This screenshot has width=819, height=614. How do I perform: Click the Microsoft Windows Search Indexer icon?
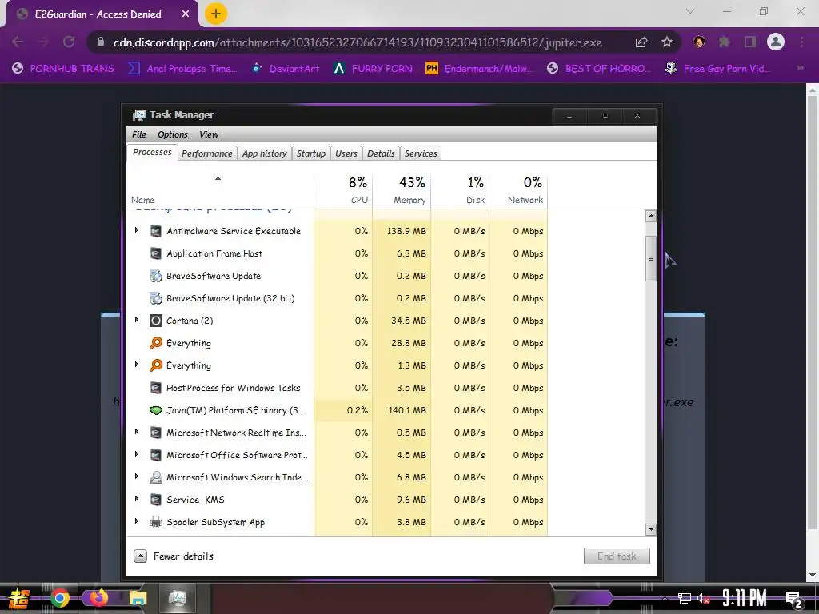[156, 477]
